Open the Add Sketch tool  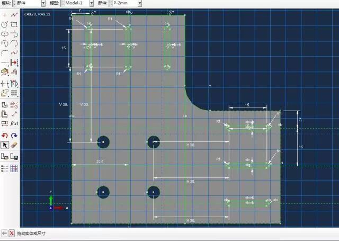(5, 156)
